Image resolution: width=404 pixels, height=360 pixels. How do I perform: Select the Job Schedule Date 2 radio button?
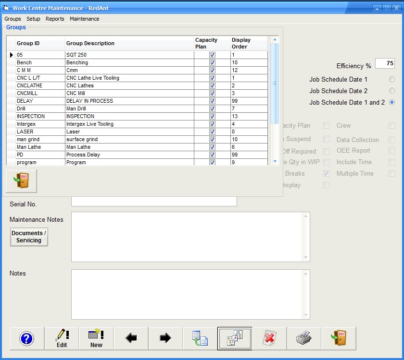(x=392, y=91)
